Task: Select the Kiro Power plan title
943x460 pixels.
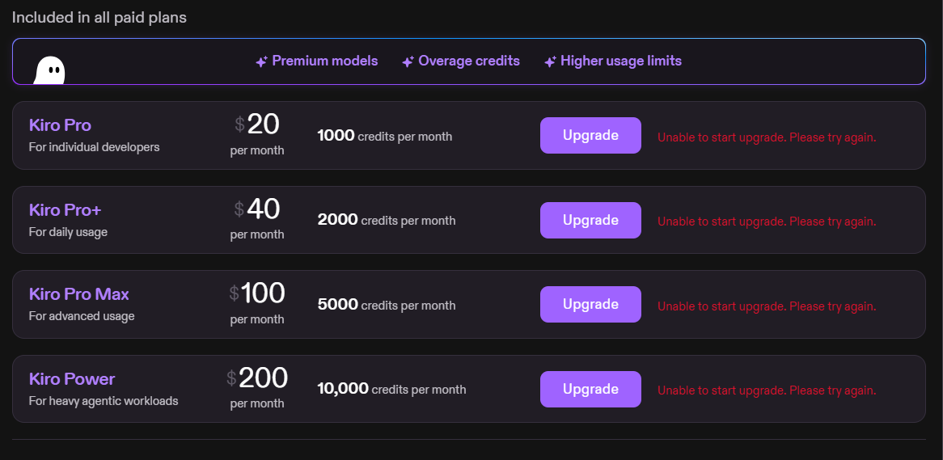Action: 71,379
